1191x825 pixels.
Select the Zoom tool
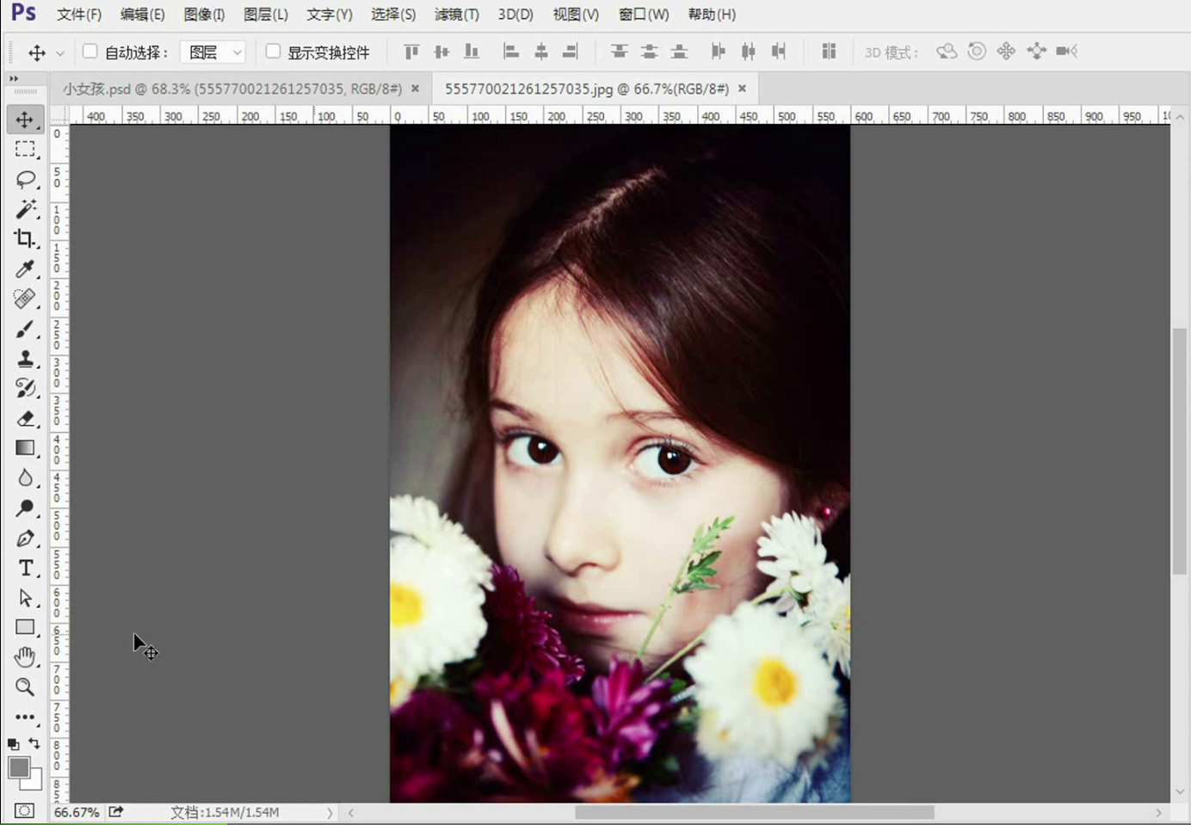(25, 686)
